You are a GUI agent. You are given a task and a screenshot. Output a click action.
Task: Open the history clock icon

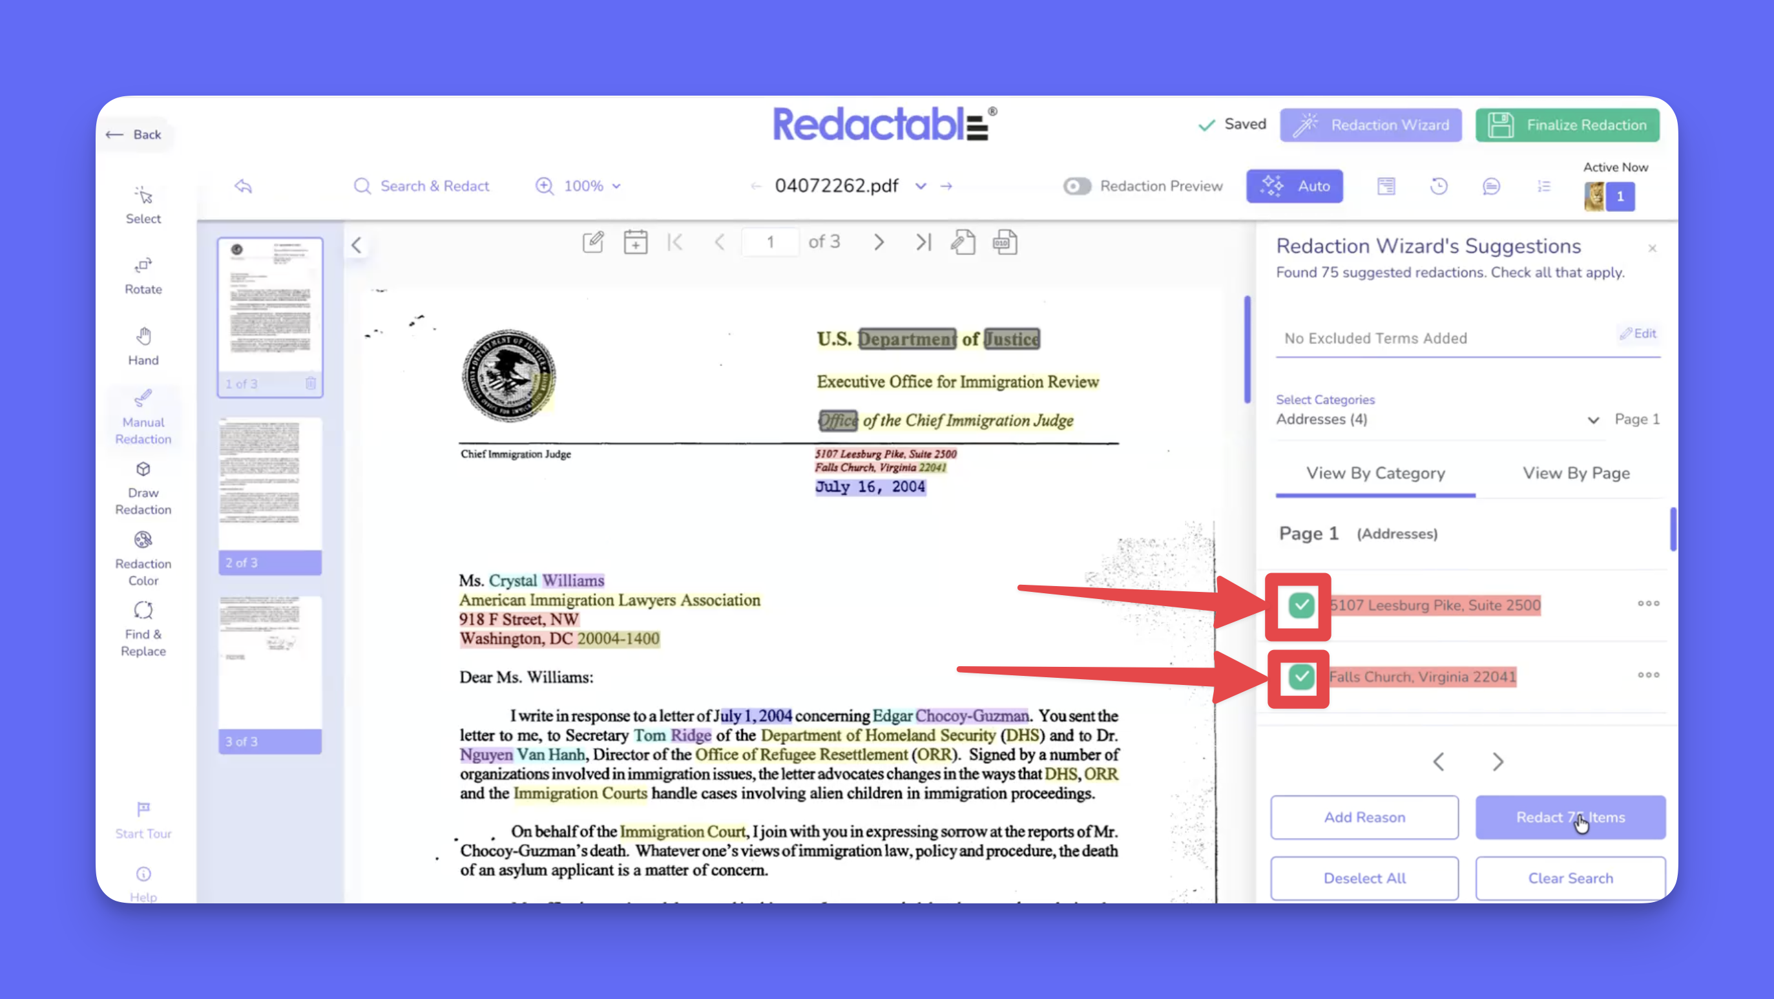(1439, 186)
